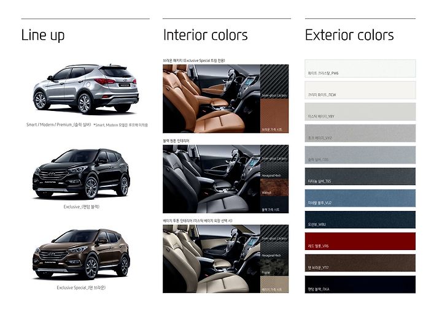The height and width of the screenshot is (312, 442).
Task: Select the dark navy W8U exterior swatch
Action: (x=360, y=219)
